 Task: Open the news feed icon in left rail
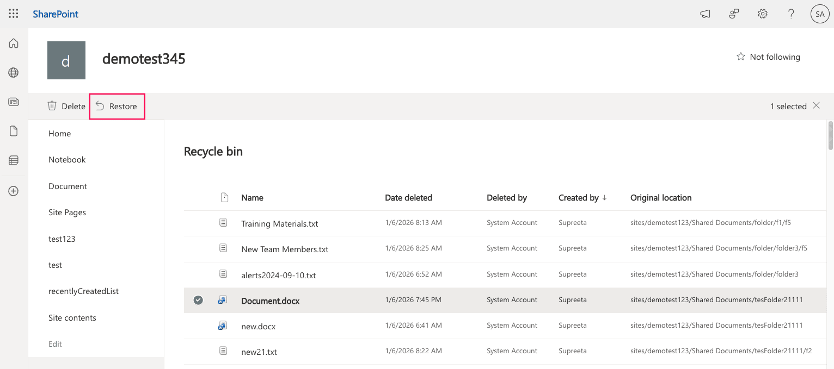point(13,102)
